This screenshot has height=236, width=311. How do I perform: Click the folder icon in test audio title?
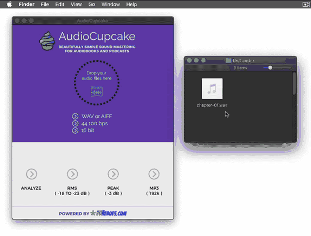[x=228, y=60]
